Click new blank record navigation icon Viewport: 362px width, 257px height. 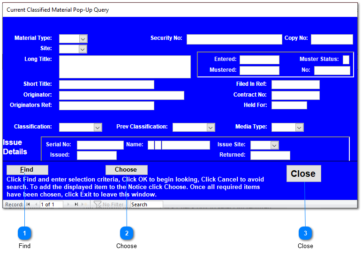[84, 204]
